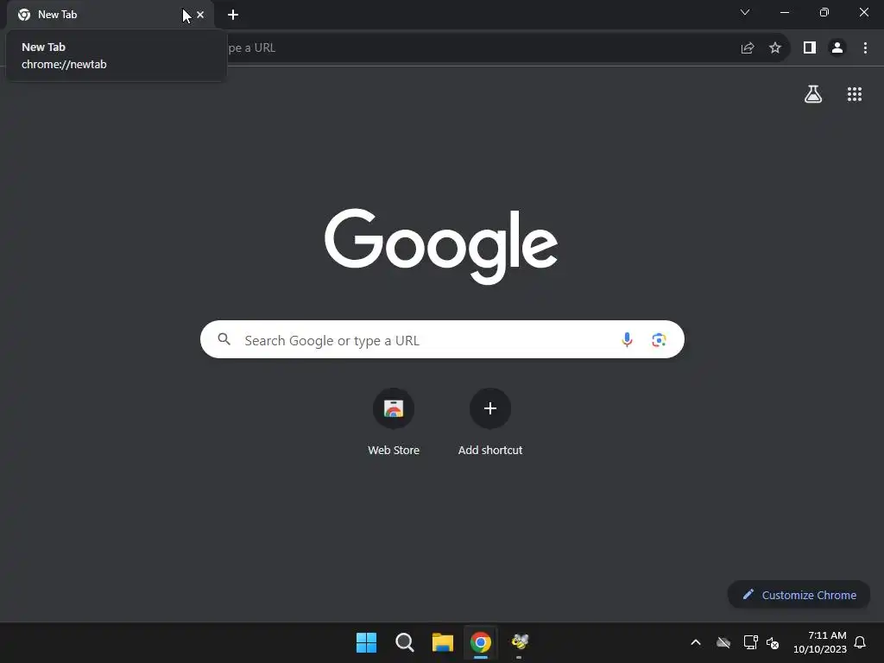
Task: Open Search Labs flask icon
Action: coord(813,94)
